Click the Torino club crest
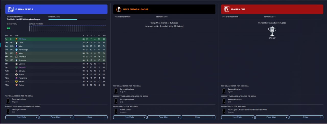The image size is (327, 124). click(16, 85)
